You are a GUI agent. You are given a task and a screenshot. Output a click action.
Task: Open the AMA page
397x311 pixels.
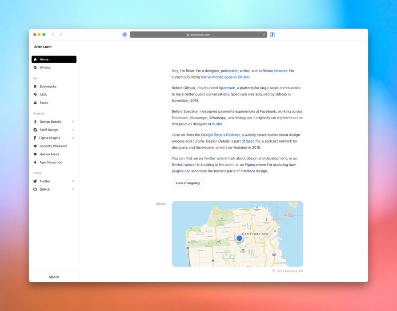tap(54, 95)
